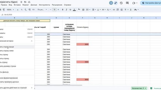Insert chart icon

122,9
